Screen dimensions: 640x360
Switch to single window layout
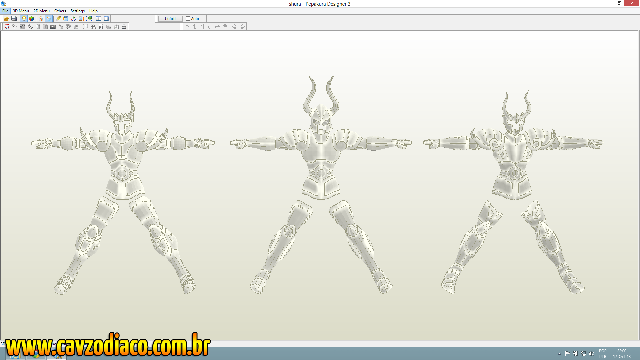point(106,19)
